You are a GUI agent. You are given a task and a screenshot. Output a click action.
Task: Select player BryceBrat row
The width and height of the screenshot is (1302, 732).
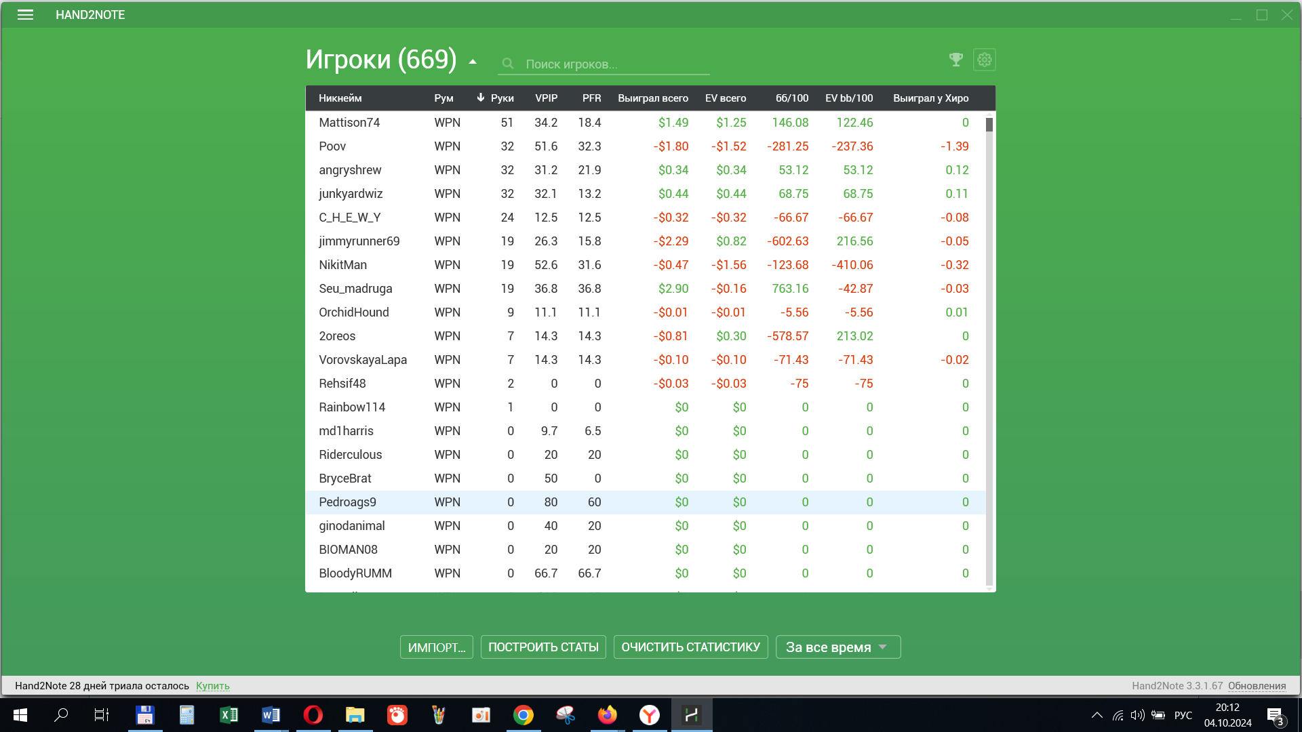645,479
